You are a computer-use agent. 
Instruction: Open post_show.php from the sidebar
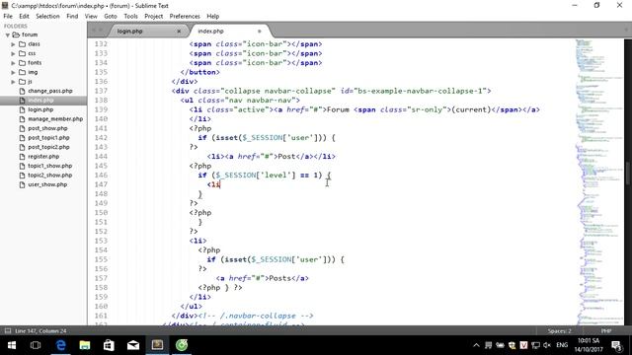point(47,128)
